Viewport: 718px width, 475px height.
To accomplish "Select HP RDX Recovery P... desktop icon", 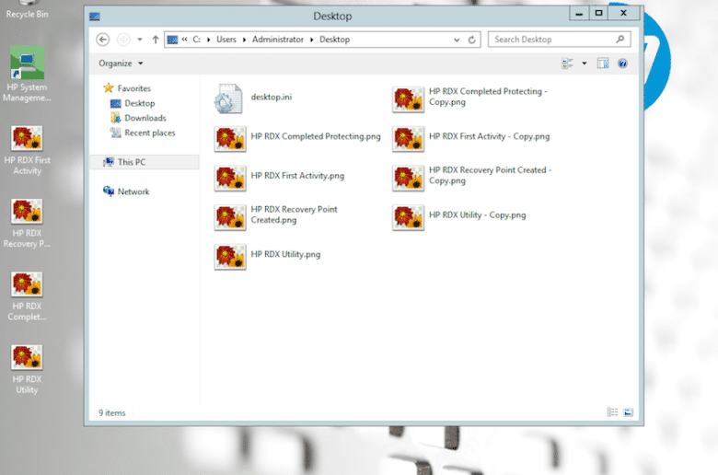I will click(27, 223).
